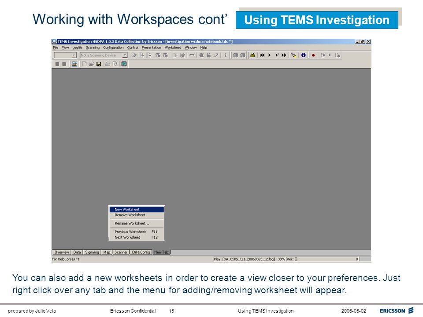This screenshot has height=317, width=423.
Task: Open the File menu
Action: pos(56,48)
